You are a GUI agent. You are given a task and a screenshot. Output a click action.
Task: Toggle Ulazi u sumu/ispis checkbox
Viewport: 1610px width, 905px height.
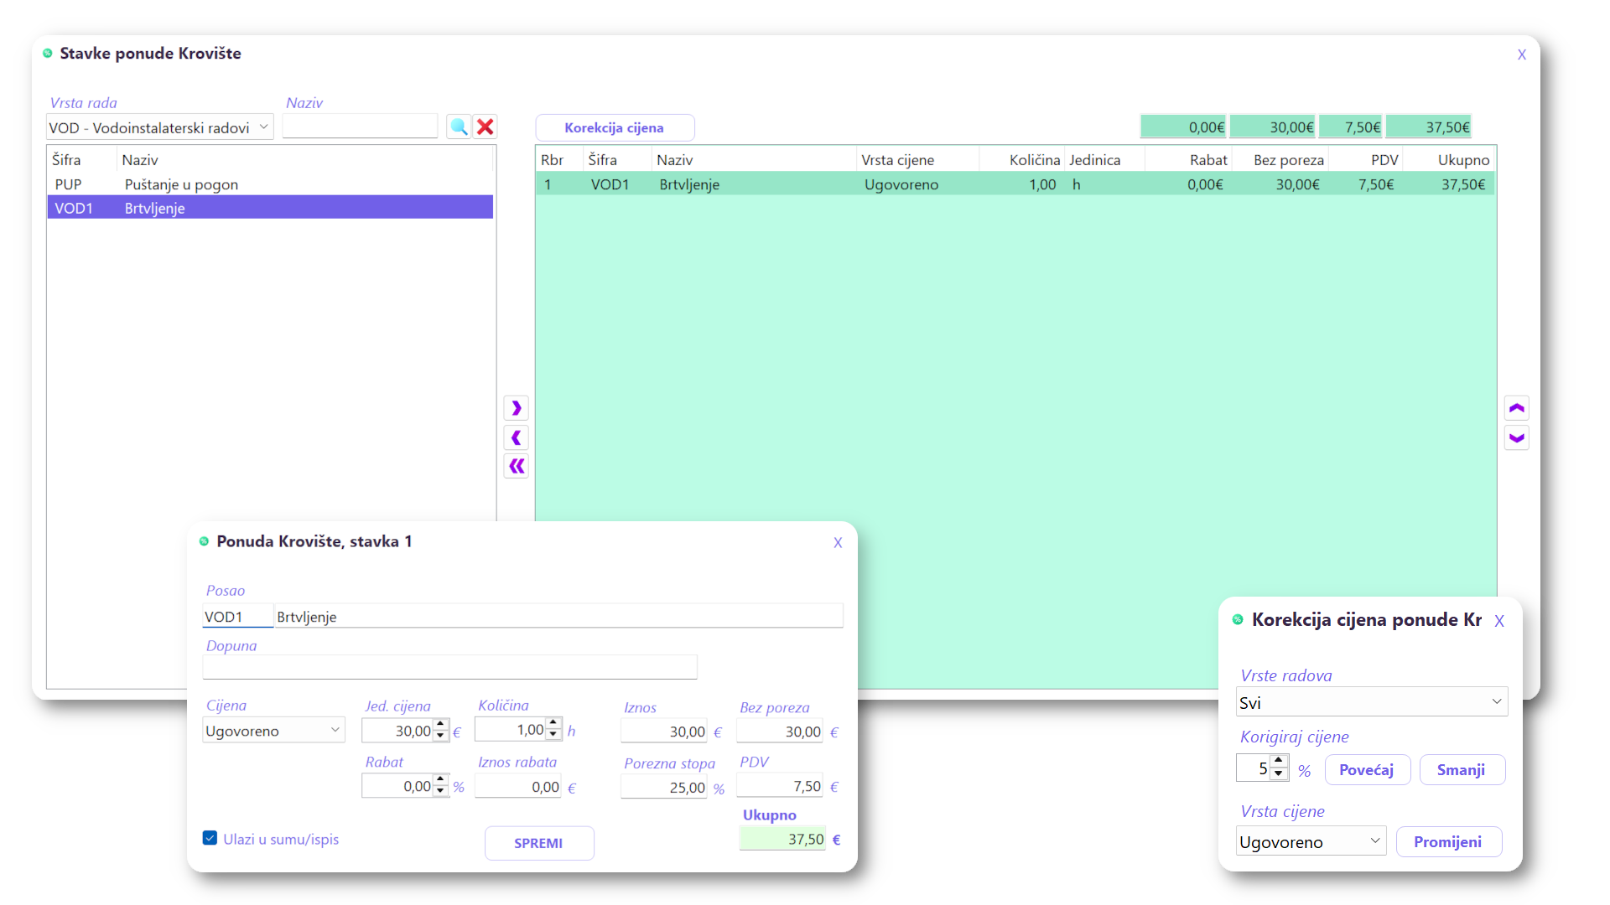point(210,838)
